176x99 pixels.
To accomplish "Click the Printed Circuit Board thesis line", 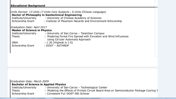I will 103,91.
